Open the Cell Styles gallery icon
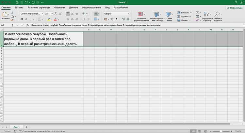 [168, 14]
